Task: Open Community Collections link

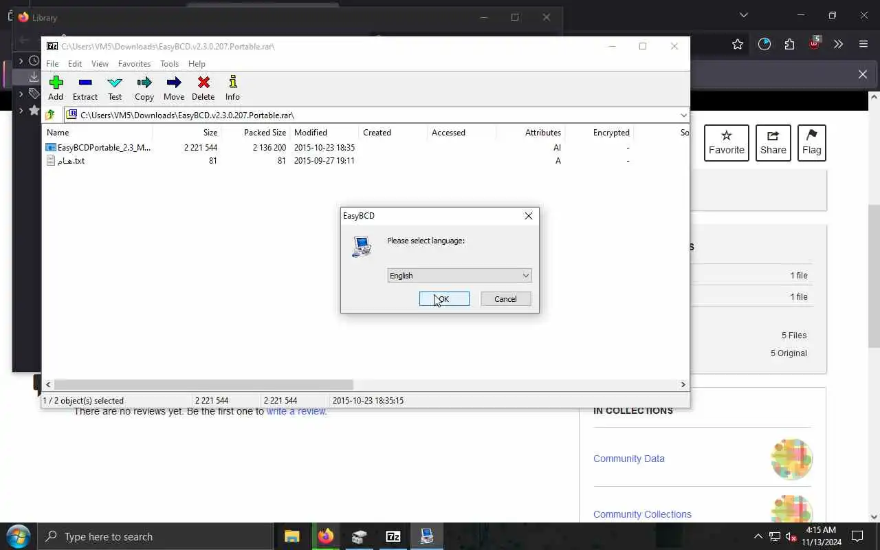Action: pos(642,514)
